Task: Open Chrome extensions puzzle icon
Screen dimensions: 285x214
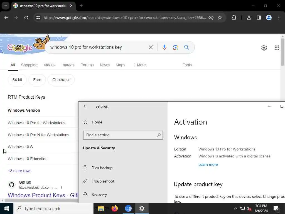Action: click(x=234, y=18)
